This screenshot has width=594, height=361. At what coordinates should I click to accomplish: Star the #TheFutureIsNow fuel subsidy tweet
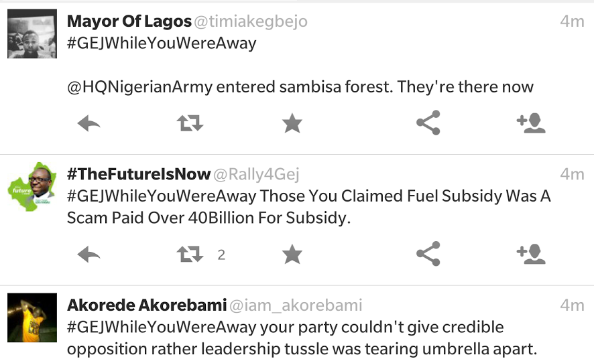292,254
